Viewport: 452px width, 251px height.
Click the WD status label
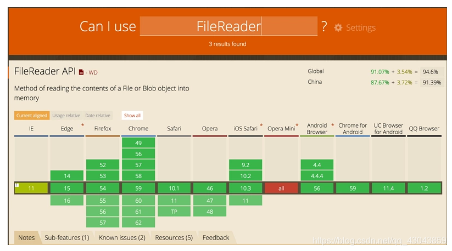tap(93, 72)
